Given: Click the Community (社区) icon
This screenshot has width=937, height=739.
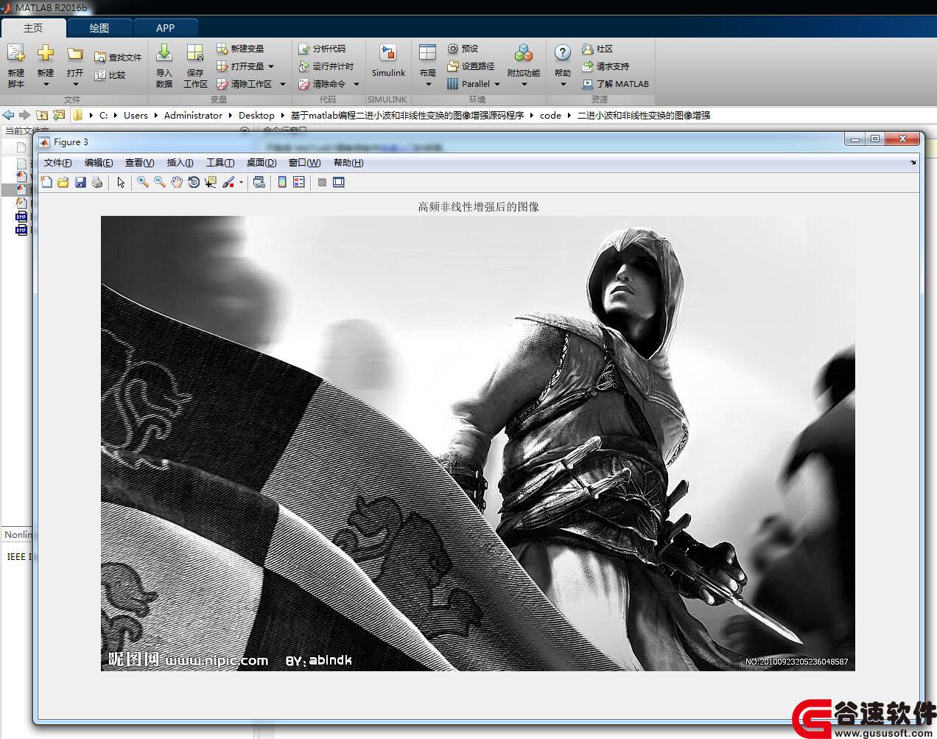Looking at the screenshot, I should pos(588,49).
